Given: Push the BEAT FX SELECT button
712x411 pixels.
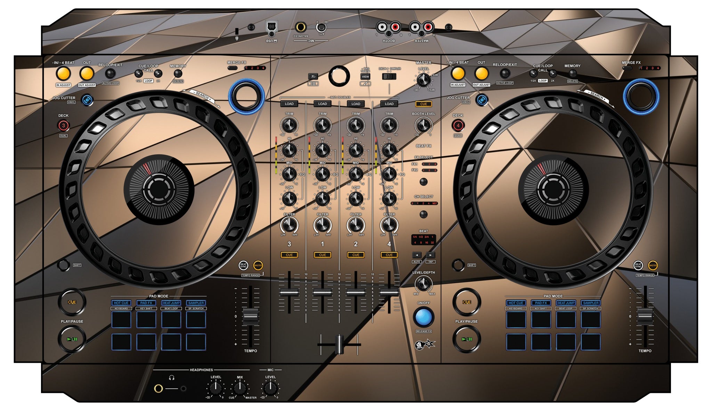Looking at the screenshot, I should pyautogui.click(x=423, y=182).
